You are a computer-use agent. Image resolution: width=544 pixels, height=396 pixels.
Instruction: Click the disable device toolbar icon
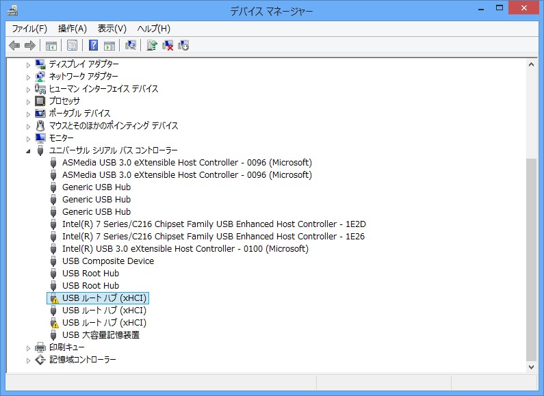pyautogui.click(x=183, y=46)
